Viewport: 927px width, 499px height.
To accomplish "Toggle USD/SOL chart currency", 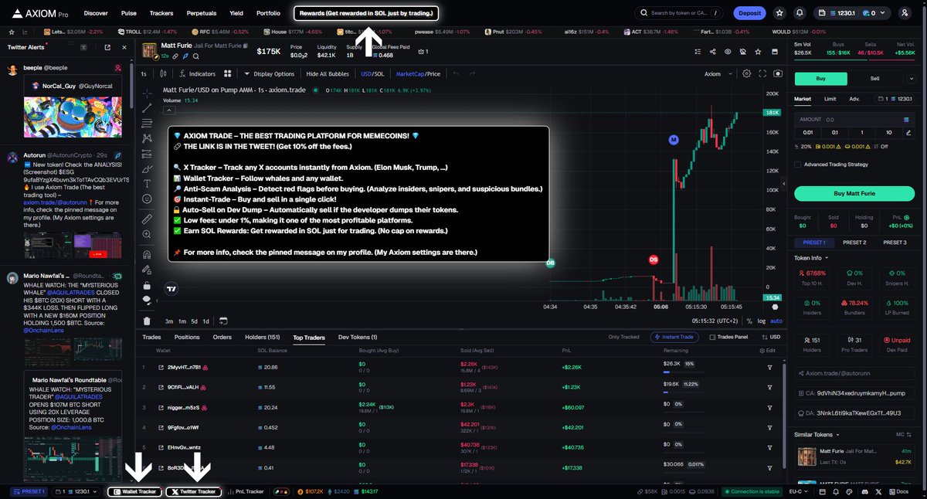I will tap(372, 74).
